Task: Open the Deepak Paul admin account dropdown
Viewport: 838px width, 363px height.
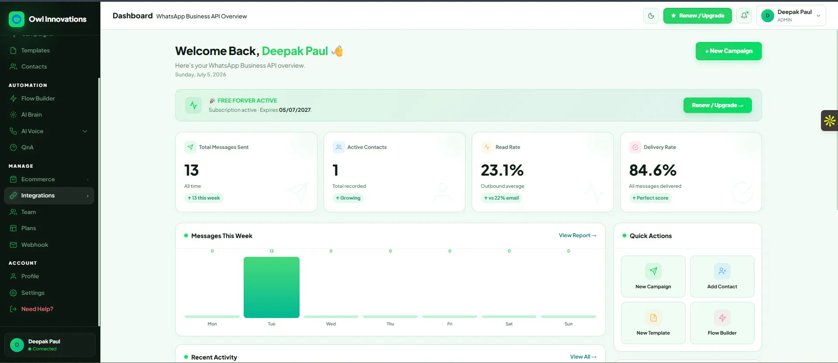Action: [x=791, y=16]
